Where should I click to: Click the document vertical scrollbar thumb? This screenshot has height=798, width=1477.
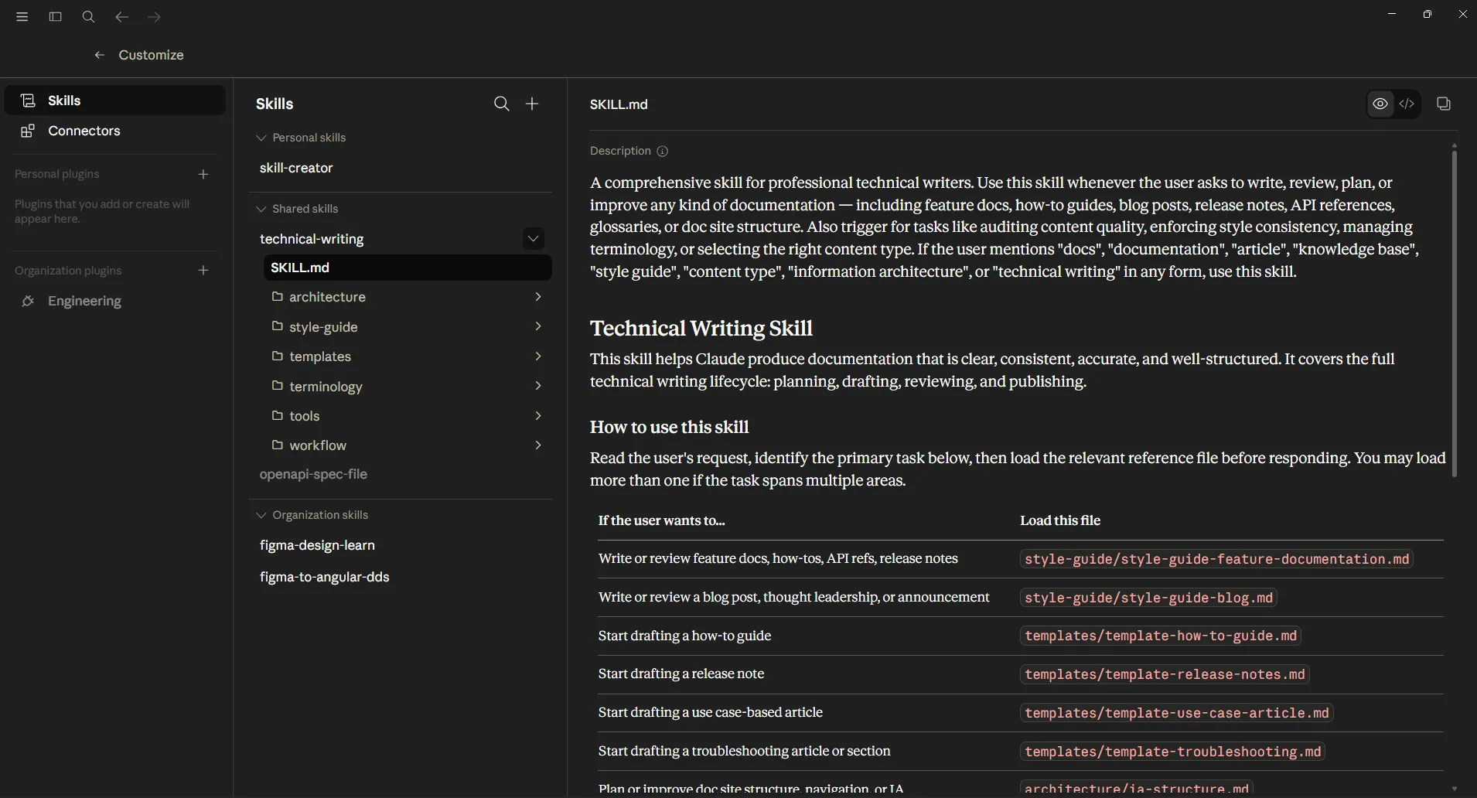[1454, 313]
